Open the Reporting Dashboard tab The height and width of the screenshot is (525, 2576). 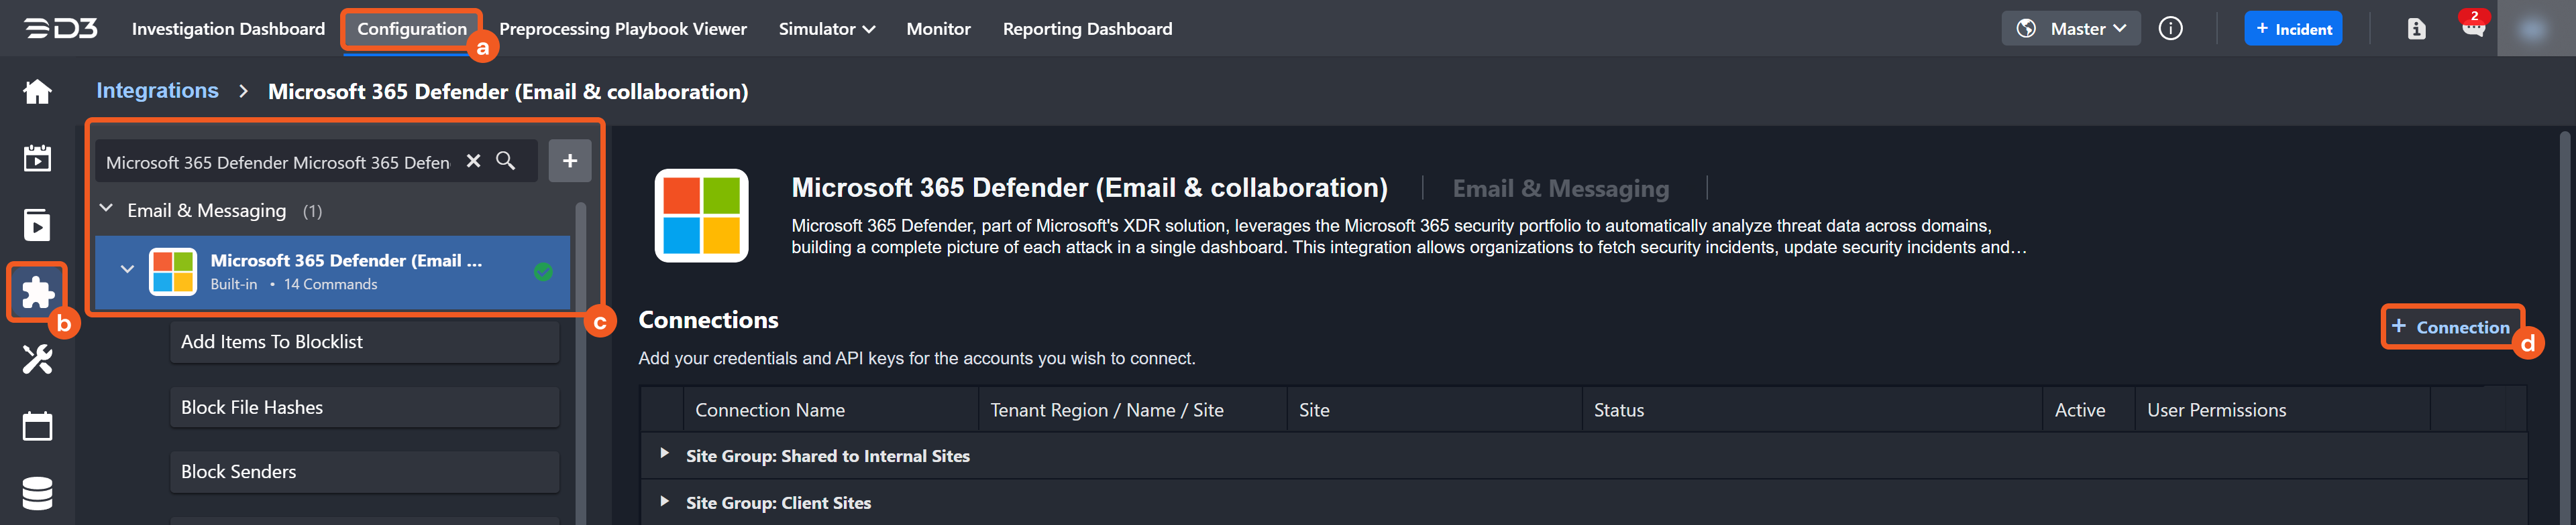click(x=1087, y=29)
